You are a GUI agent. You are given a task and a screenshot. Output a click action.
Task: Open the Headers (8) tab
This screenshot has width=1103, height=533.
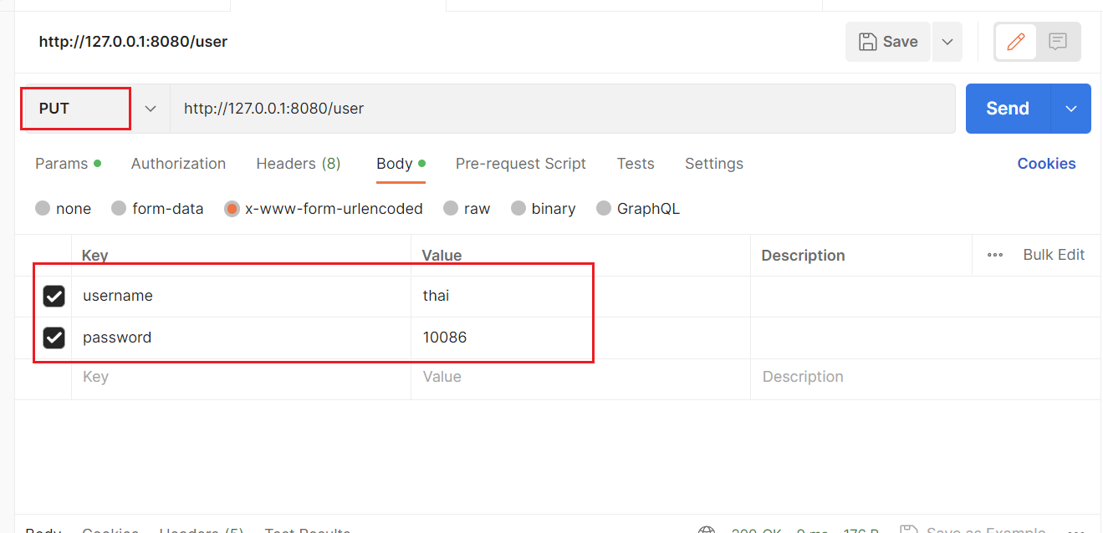299,164
